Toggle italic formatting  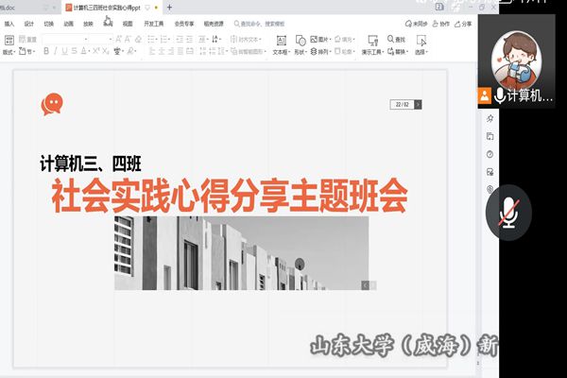coord(56,51)
